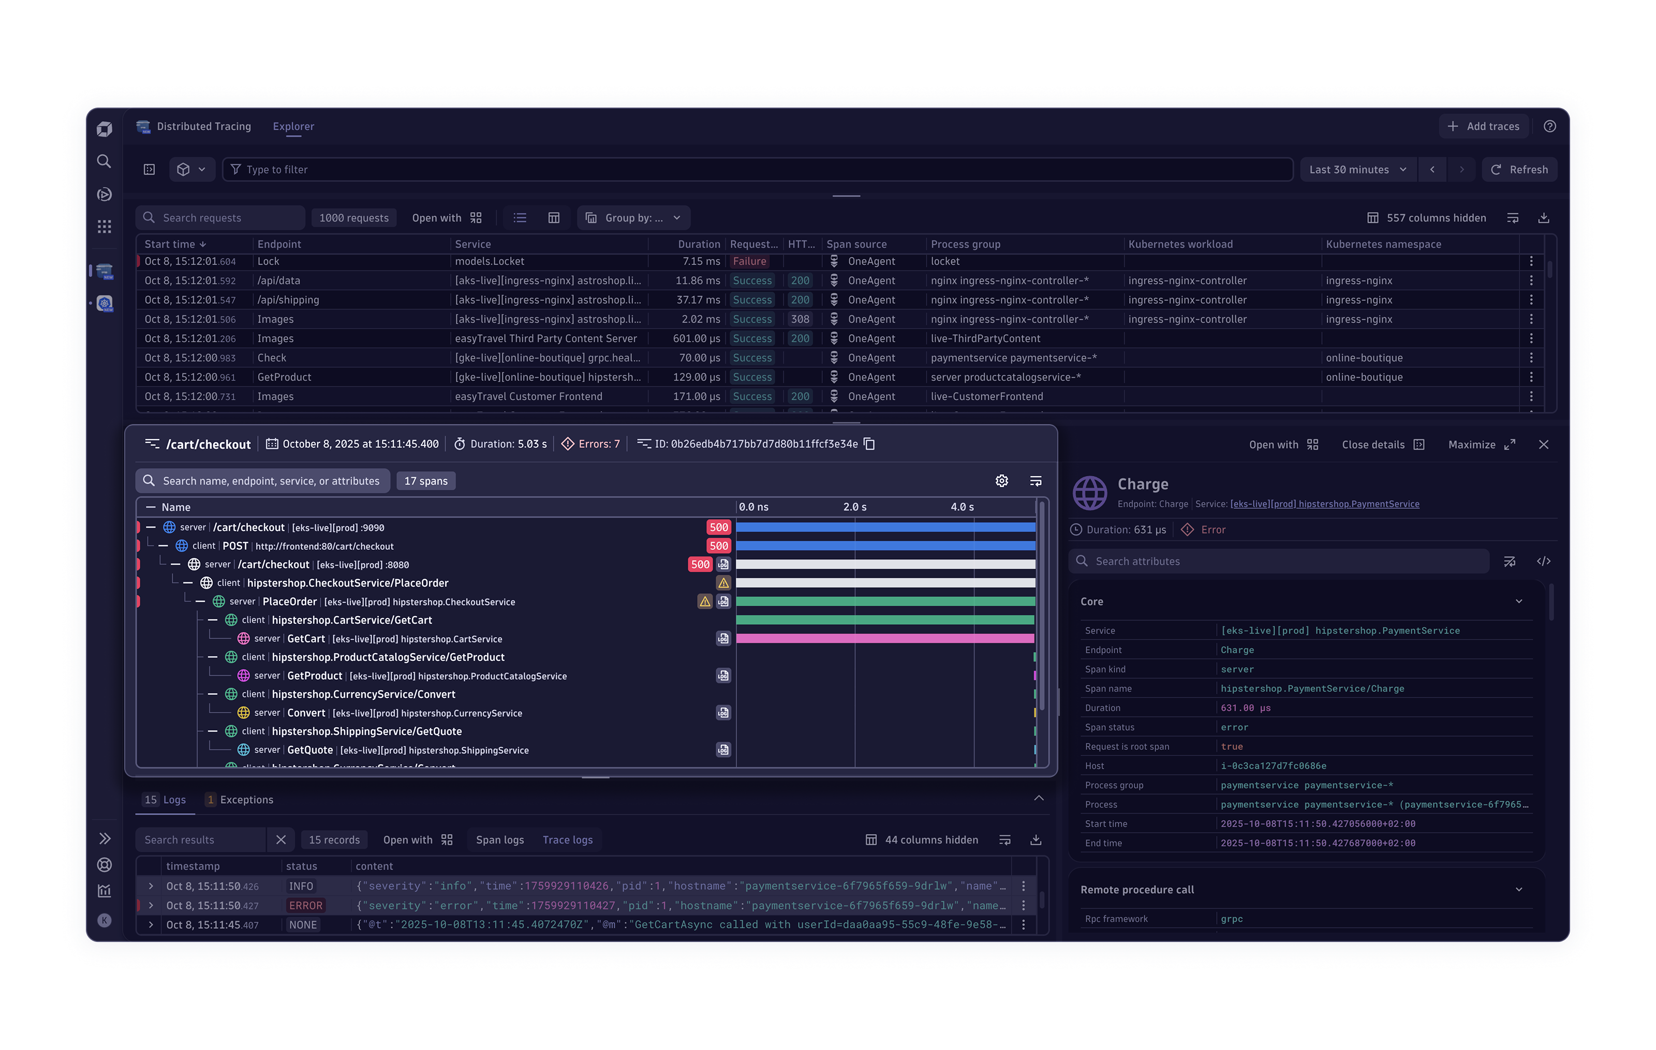Screen dimensions: 1656x1050
Task: Open log icon for GetCart span
Action: point(723,638)
